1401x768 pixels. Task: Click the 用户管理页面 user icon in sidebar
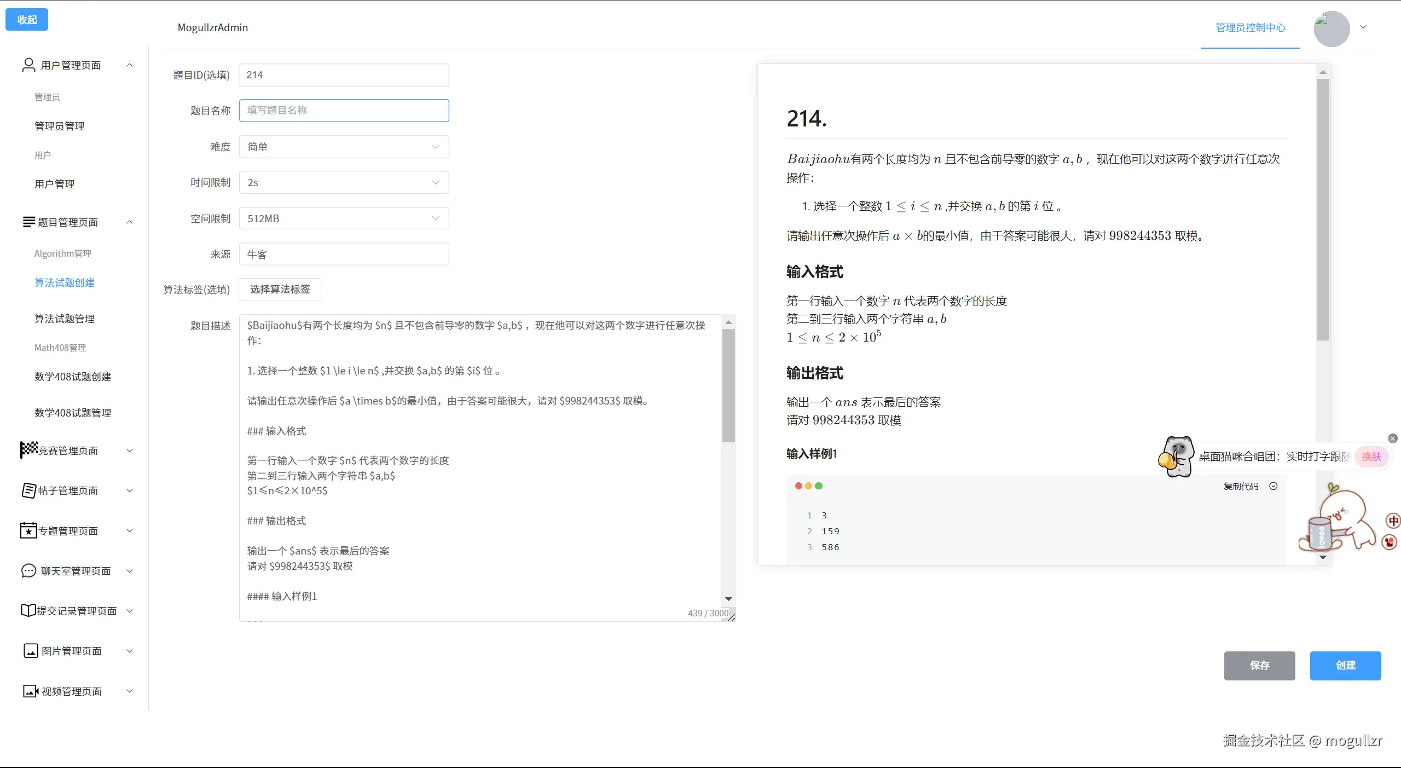click(28, 65)
